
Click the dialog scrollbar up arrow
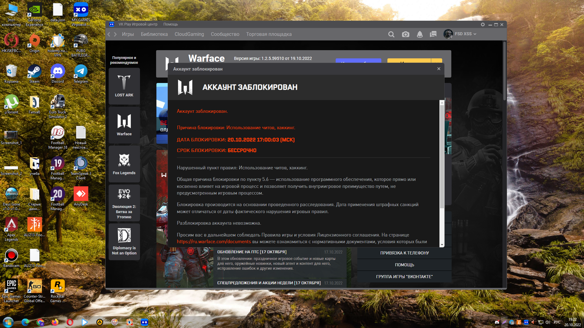coord(442,103)
